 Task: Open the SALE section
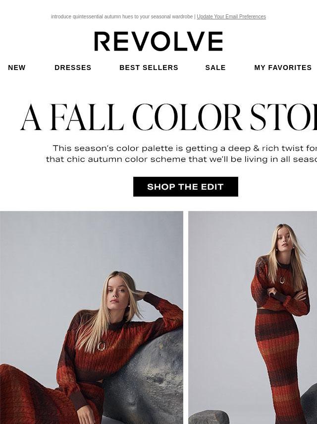pyautogui.click(x=215, y=68)
